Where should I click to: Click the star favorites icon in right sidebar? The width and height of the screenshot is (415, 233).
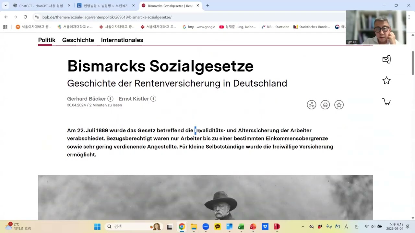click(x=386, y=81)
